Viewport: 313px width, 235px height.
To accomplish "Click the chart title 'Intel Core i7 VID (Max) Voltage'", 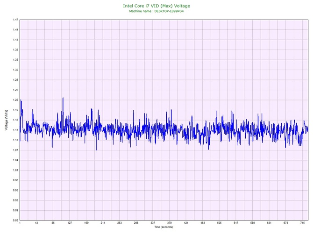I will tap(156, 6).
